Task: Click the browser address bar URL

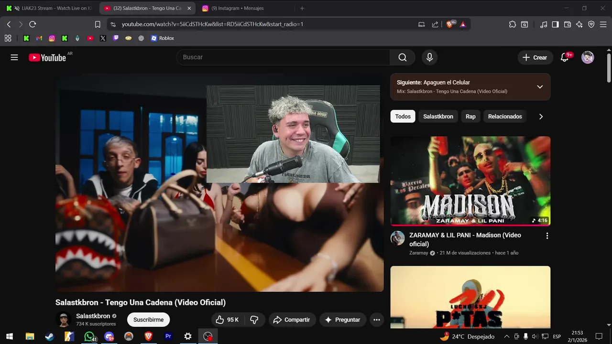Action: click(x=212, y=24)
